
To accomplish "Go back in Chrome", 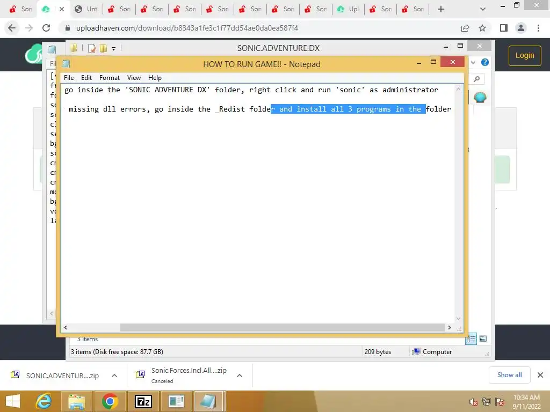I will pyautogui.click(x=12, y=28).
